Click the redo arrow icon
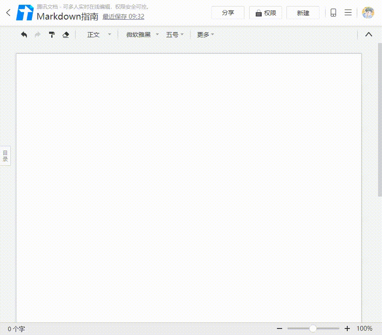382x335 pixels. [38, 34]
